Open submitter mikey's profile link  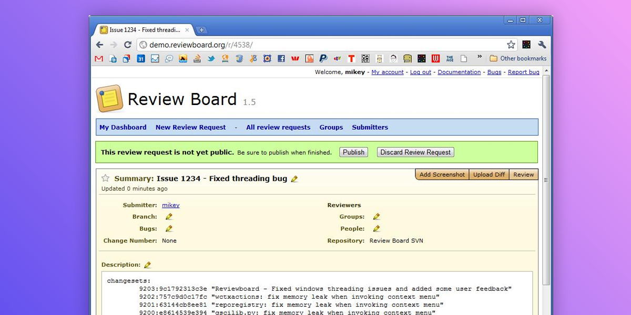tap(171, 205)
